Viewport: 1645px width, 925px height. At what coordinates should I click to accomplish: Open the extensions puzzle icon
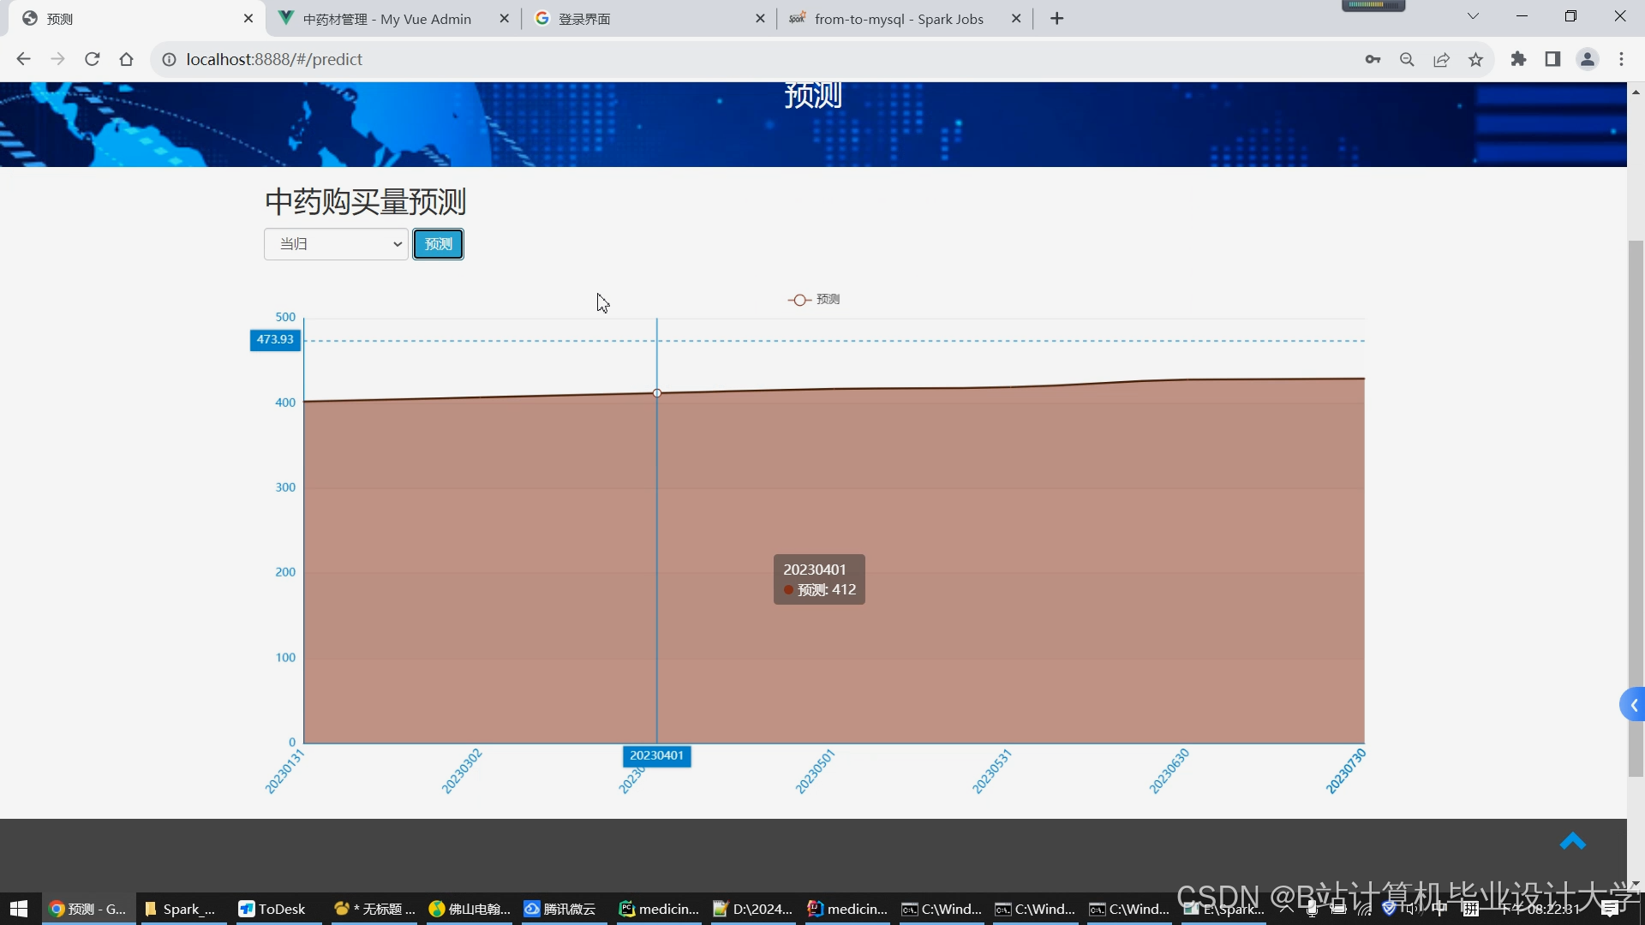pyautogui.click(x=1518, y=59)
